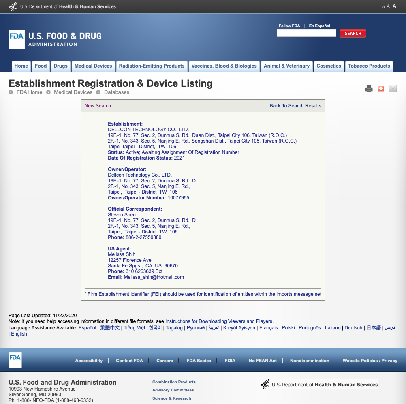
Task: Click the HHS logo in the footer
Action: (319, 384)
